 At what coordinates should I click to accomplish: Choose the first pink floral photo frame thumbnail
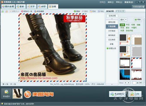pyautogui.click(x=125, y=39)
